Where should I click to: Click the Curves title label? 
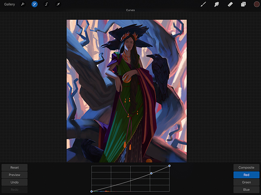(130, 10)
